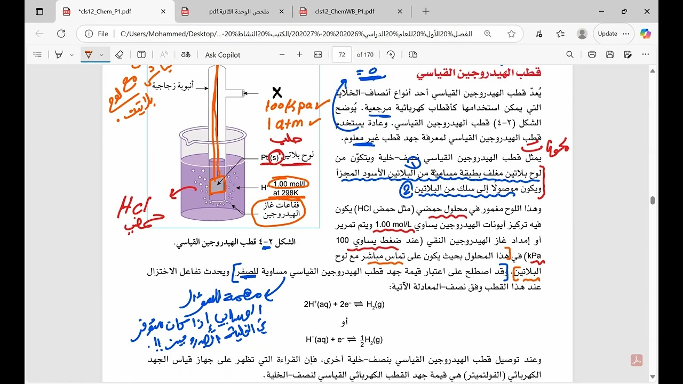
Task: Select the Highlight tool
Action: coord(59,54)
